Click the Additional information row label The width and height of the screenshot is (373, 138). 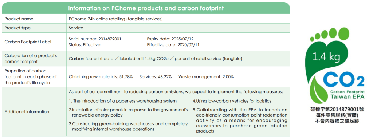(x=27, y=112)
